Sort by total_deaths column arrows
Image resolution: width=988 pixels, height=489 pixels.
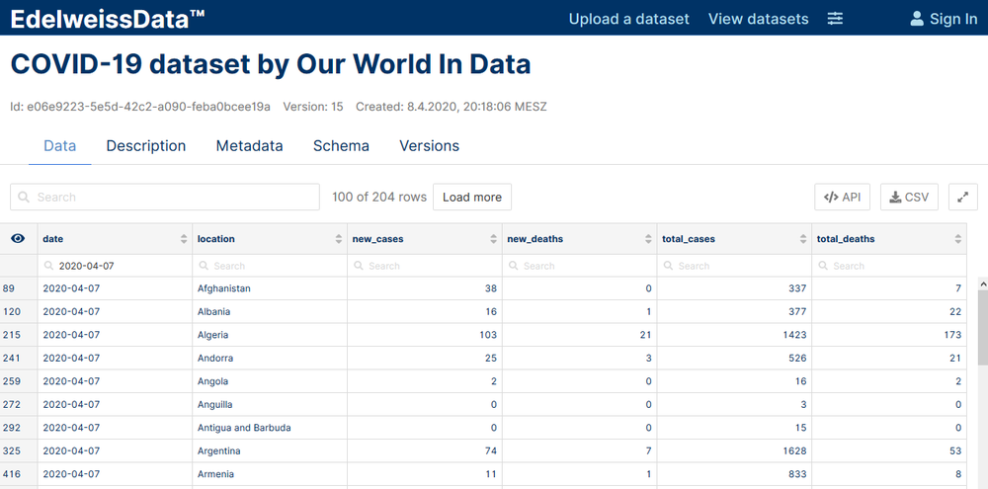click(957, 239)
